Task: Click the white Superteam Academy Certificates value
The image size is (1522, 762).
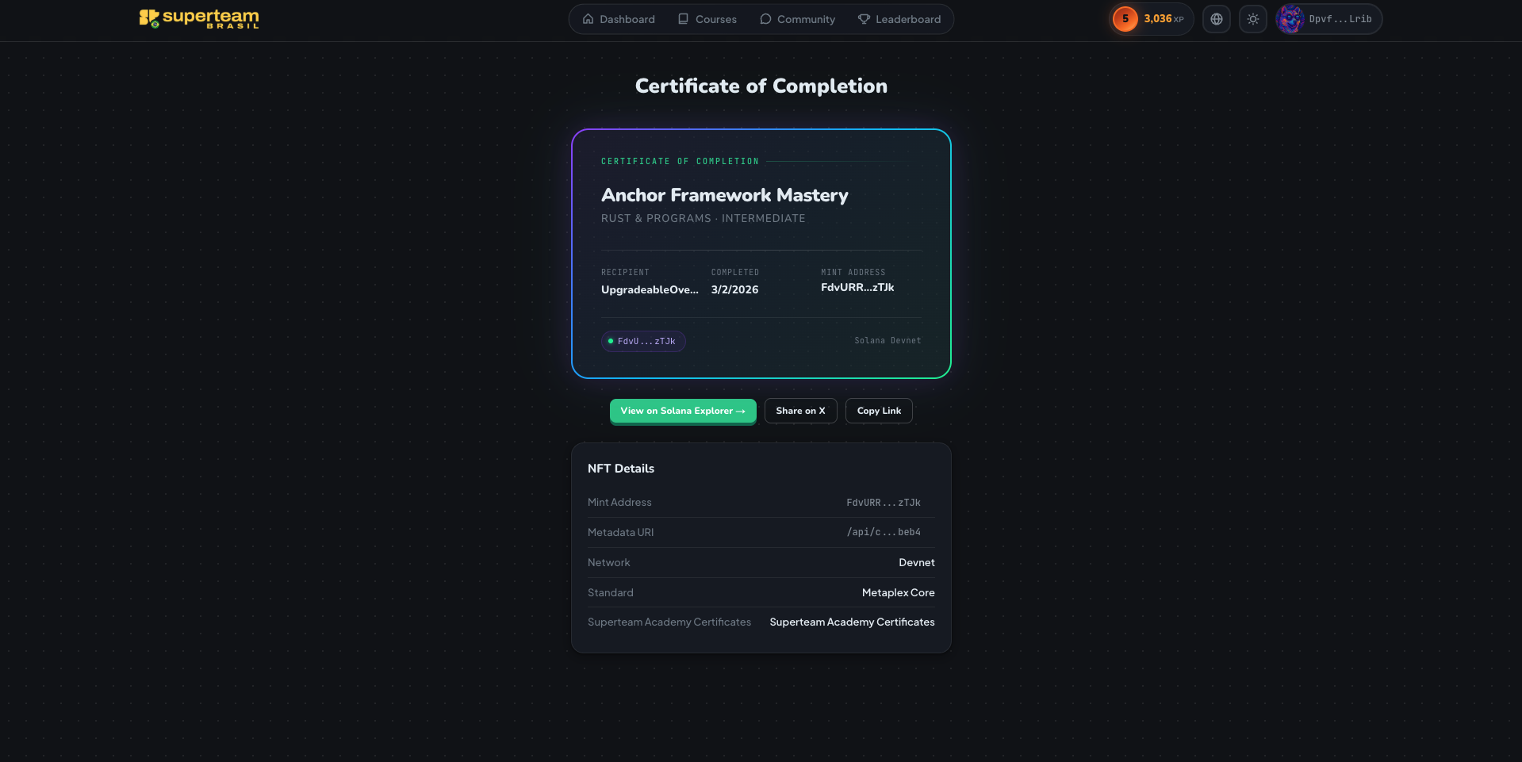Action: (x=852, y=622)
